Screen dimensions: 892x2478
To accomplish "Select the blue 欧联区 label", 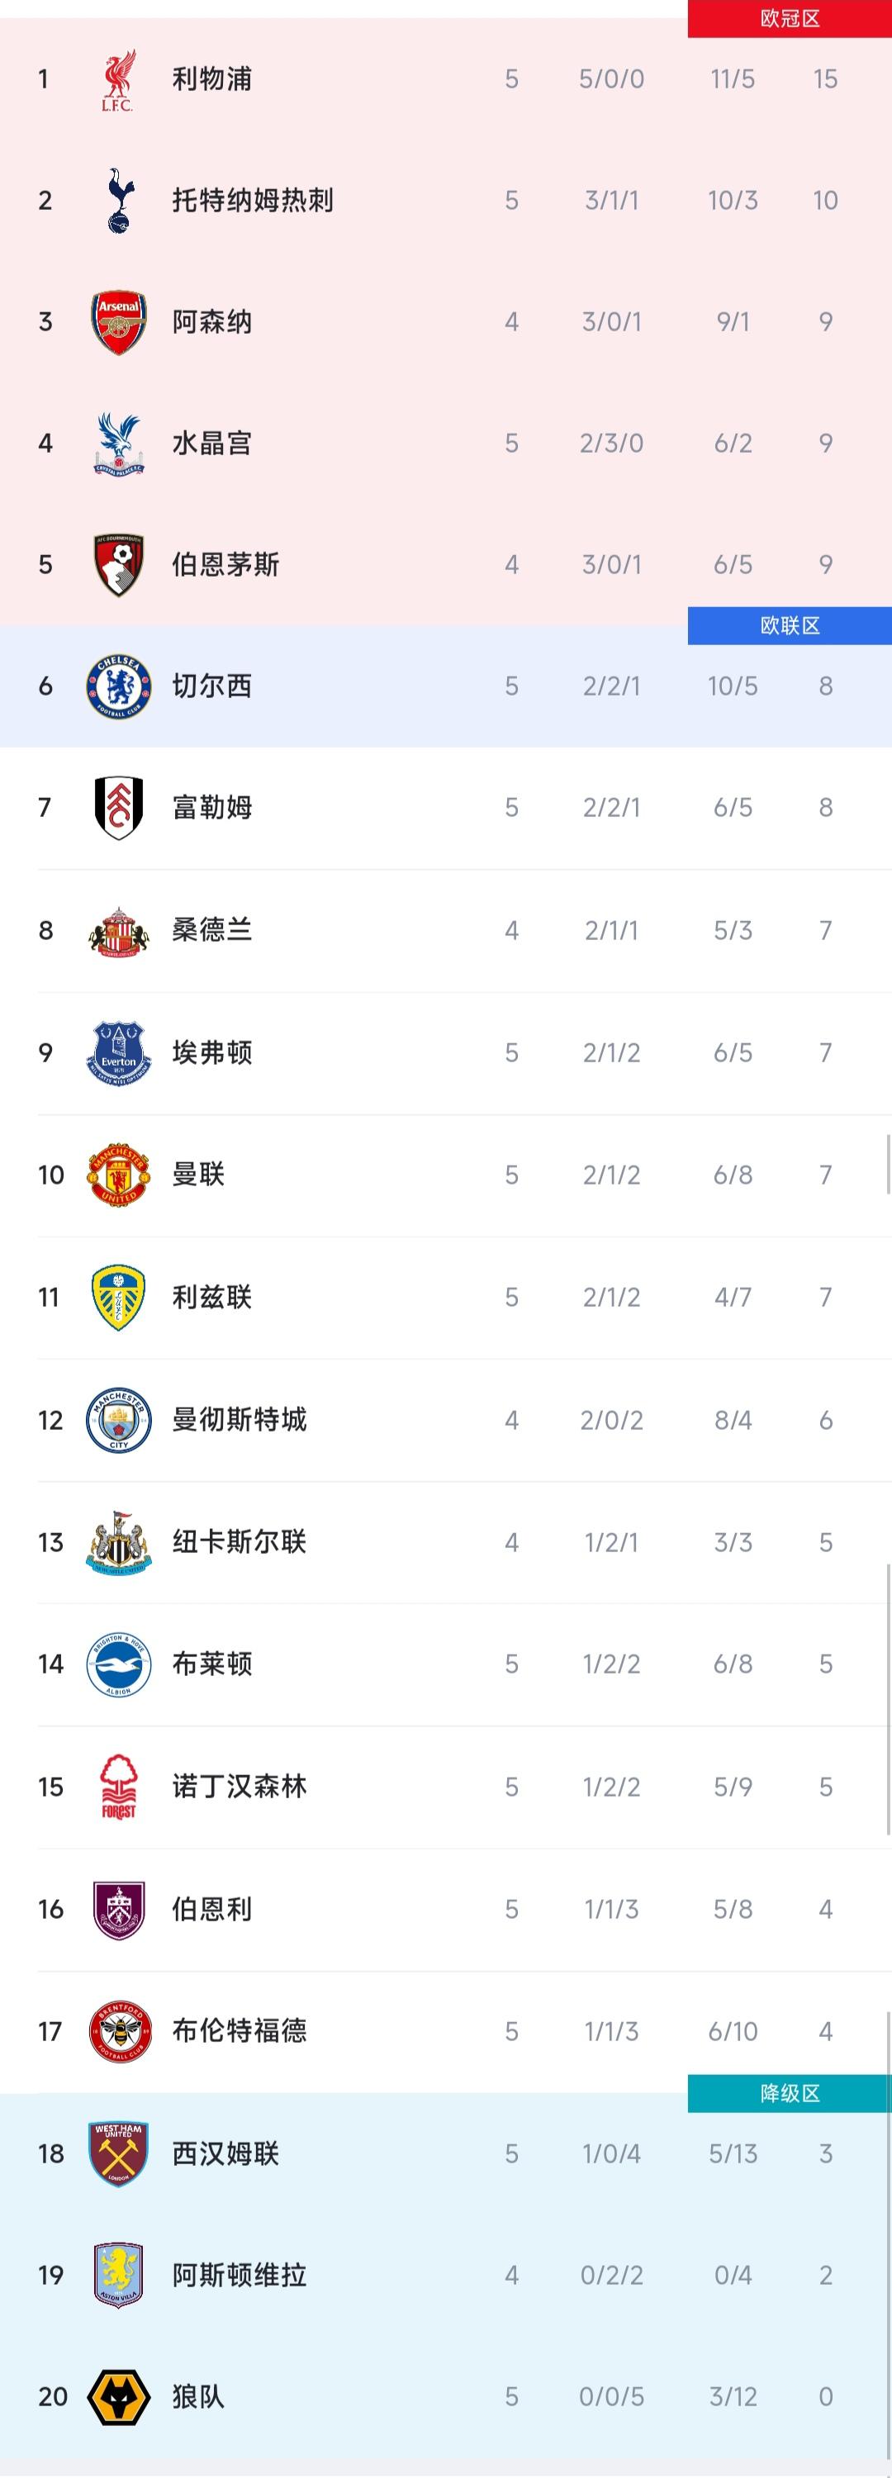I will click(x=790, y=625).
